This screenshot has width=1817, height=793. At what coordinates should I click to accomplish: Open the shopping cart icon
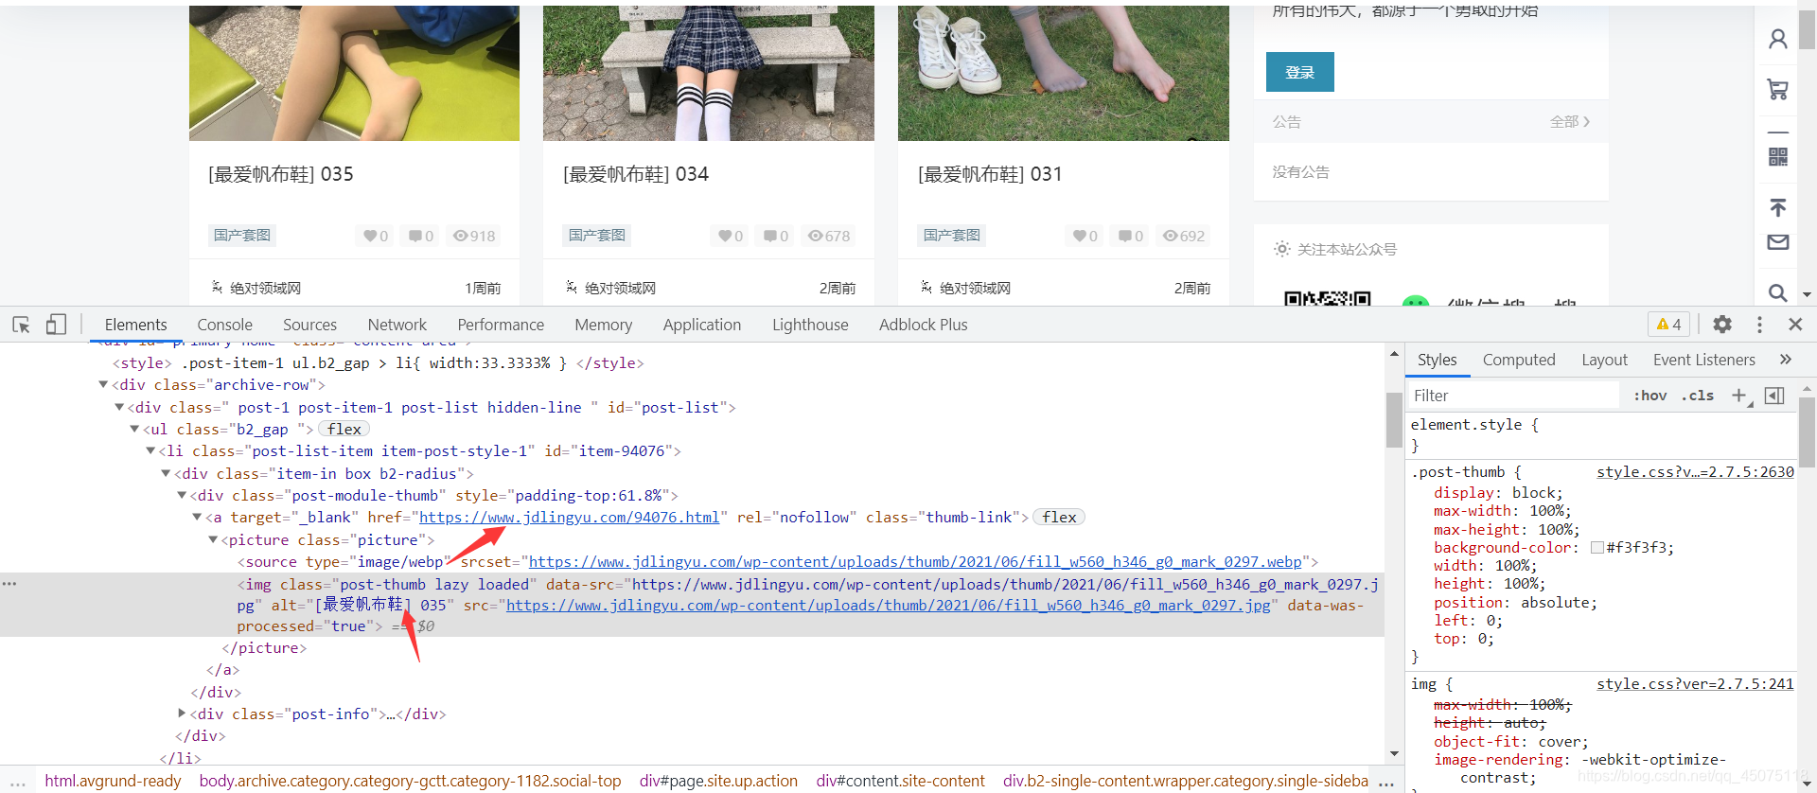coord(1778,89)
